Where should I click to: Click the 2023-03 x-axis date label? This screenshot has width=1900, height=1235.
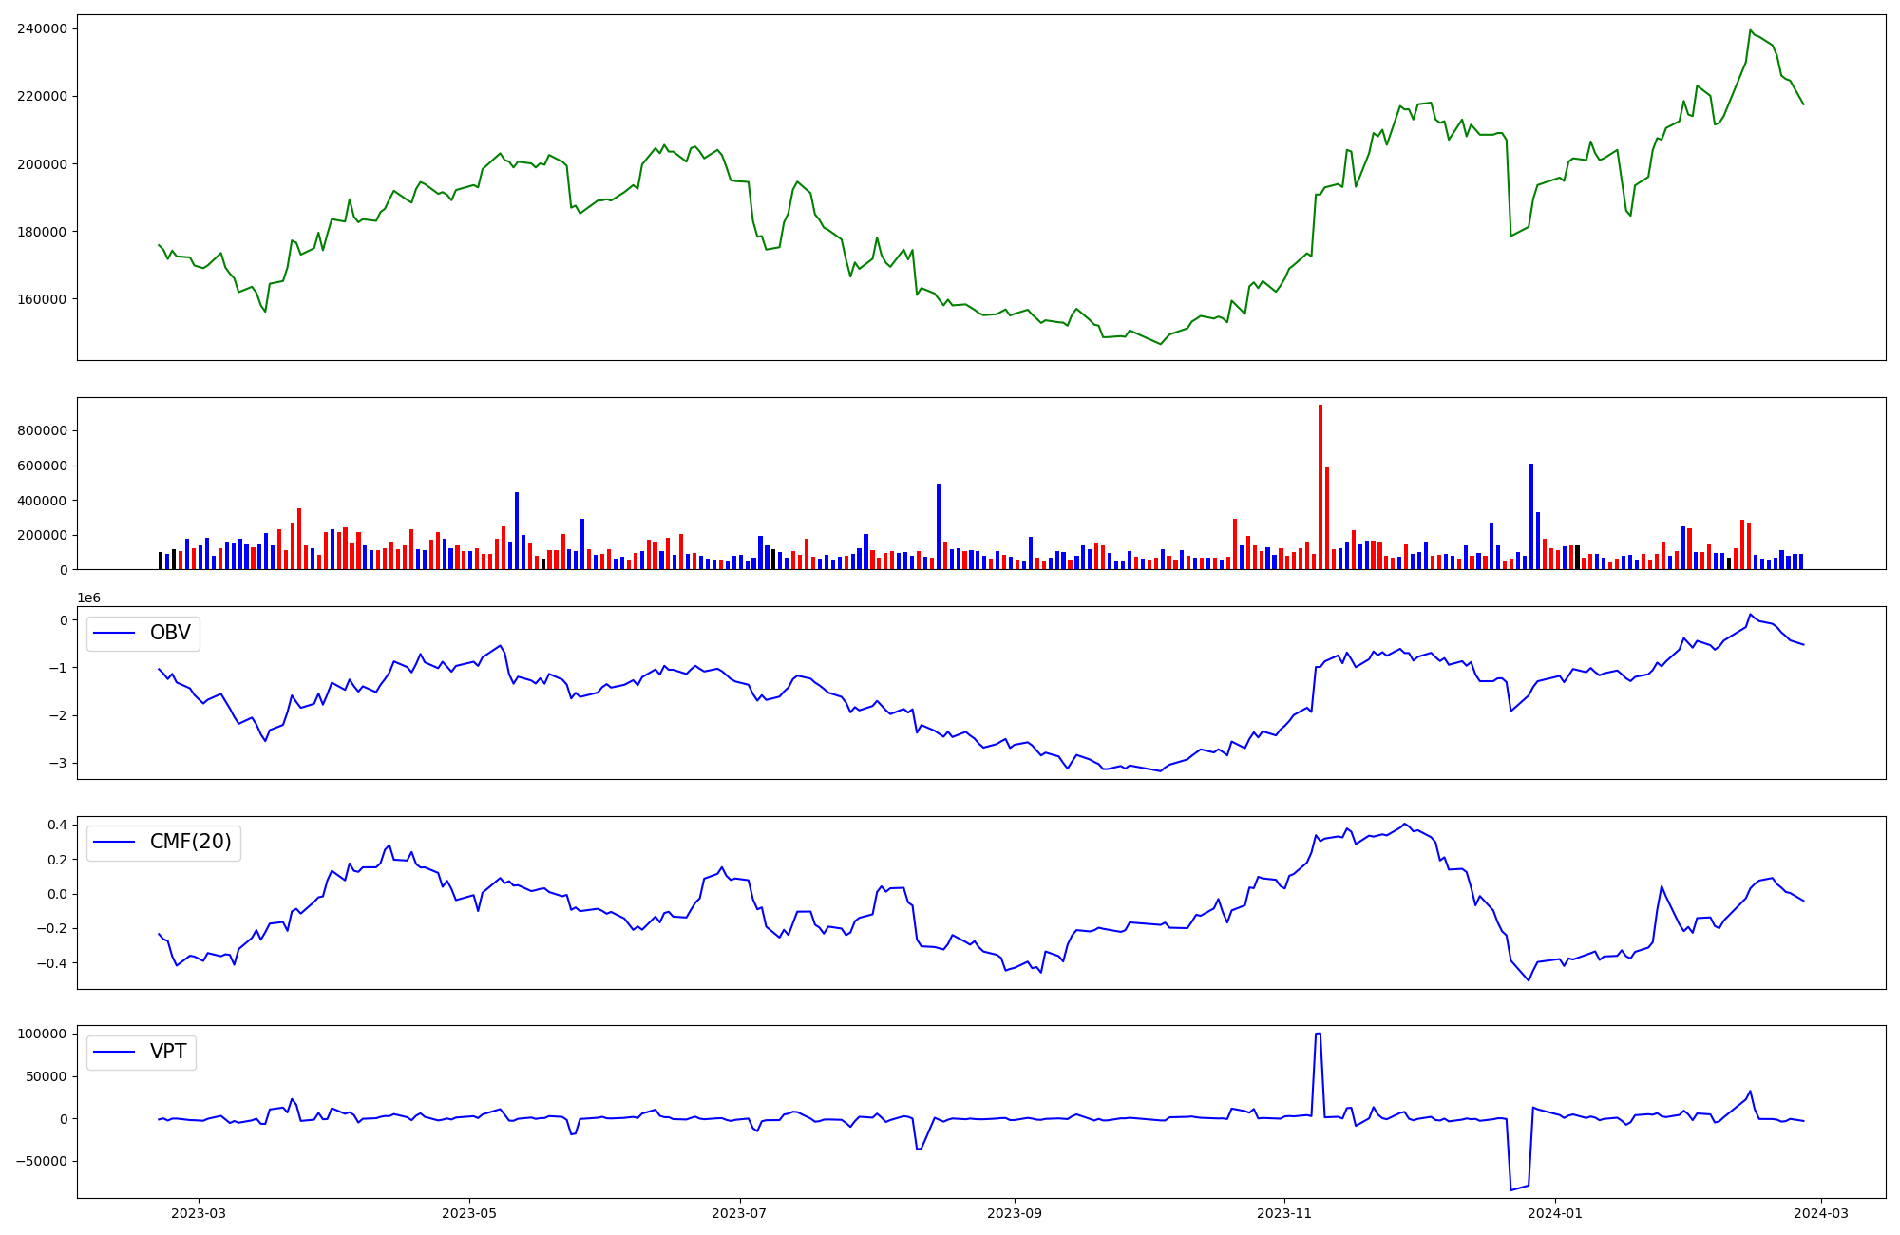pyautogui.click(x=199, y=1213)
